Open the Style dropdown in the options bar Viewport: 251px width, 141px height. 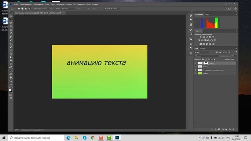pos(68,9)
